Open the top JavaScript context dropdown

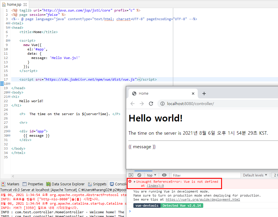(x=152, y=175)
